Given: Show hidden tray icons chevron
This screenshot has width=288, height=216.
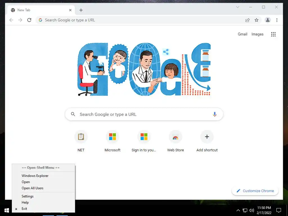Looking at the screenshot, I should 238,210.
